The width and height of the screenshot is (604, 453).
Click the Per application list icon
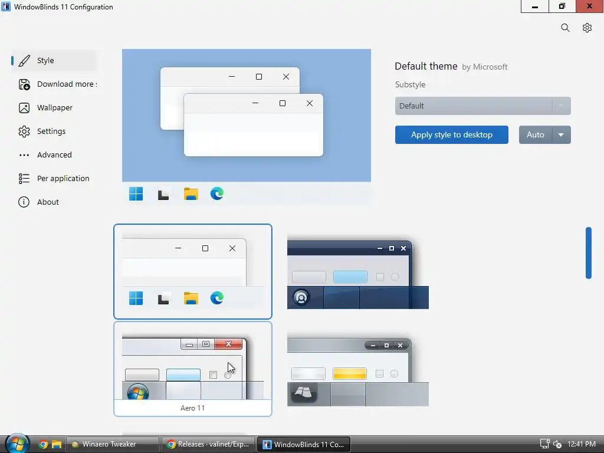click(24, 178)
